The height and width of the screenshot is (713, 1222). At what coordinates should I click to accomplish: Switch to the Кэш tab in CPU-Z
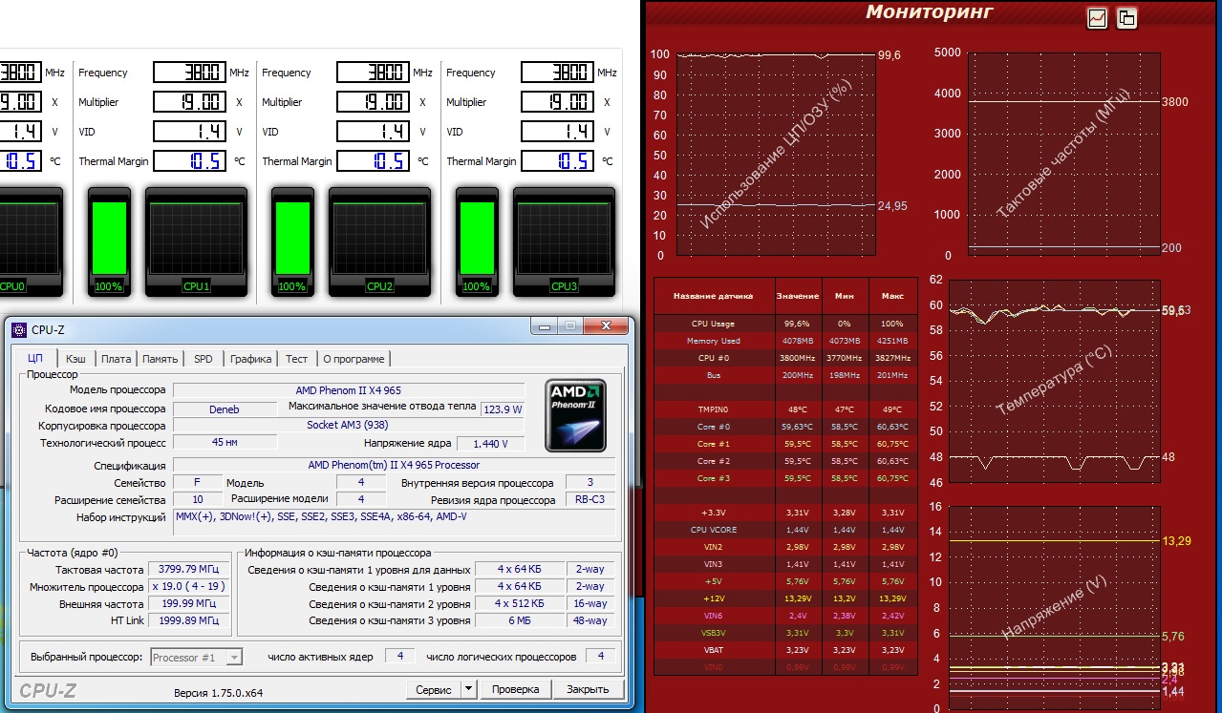point(75,359)
